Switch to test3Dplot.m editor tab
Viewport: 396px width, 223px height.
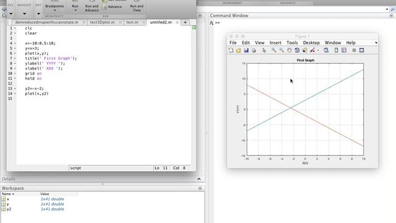pos(102,22)
